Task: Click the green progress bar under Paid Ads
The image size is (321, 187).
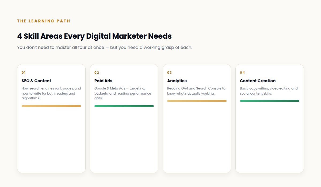Action: (124, 106)
